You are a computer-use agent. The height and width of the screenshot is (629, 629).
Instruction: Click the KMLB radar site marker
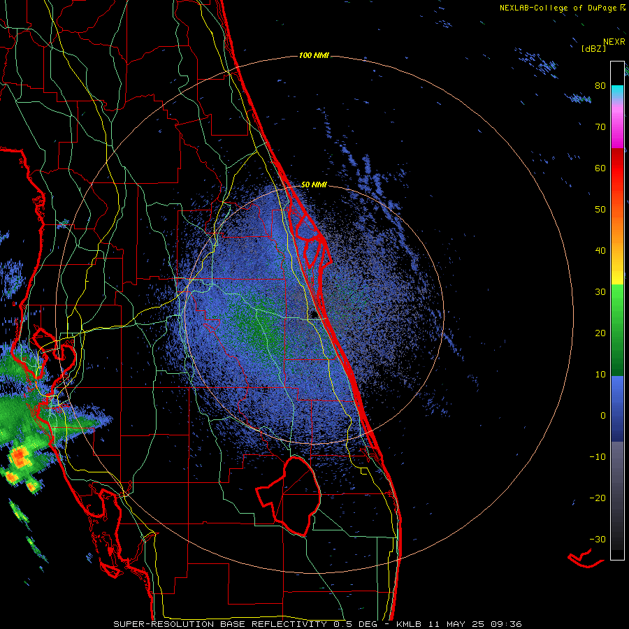(x=314, y=314)
